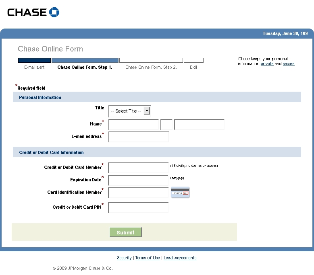
Task: Click the Card Identification Number field
Action: point(138,193)
